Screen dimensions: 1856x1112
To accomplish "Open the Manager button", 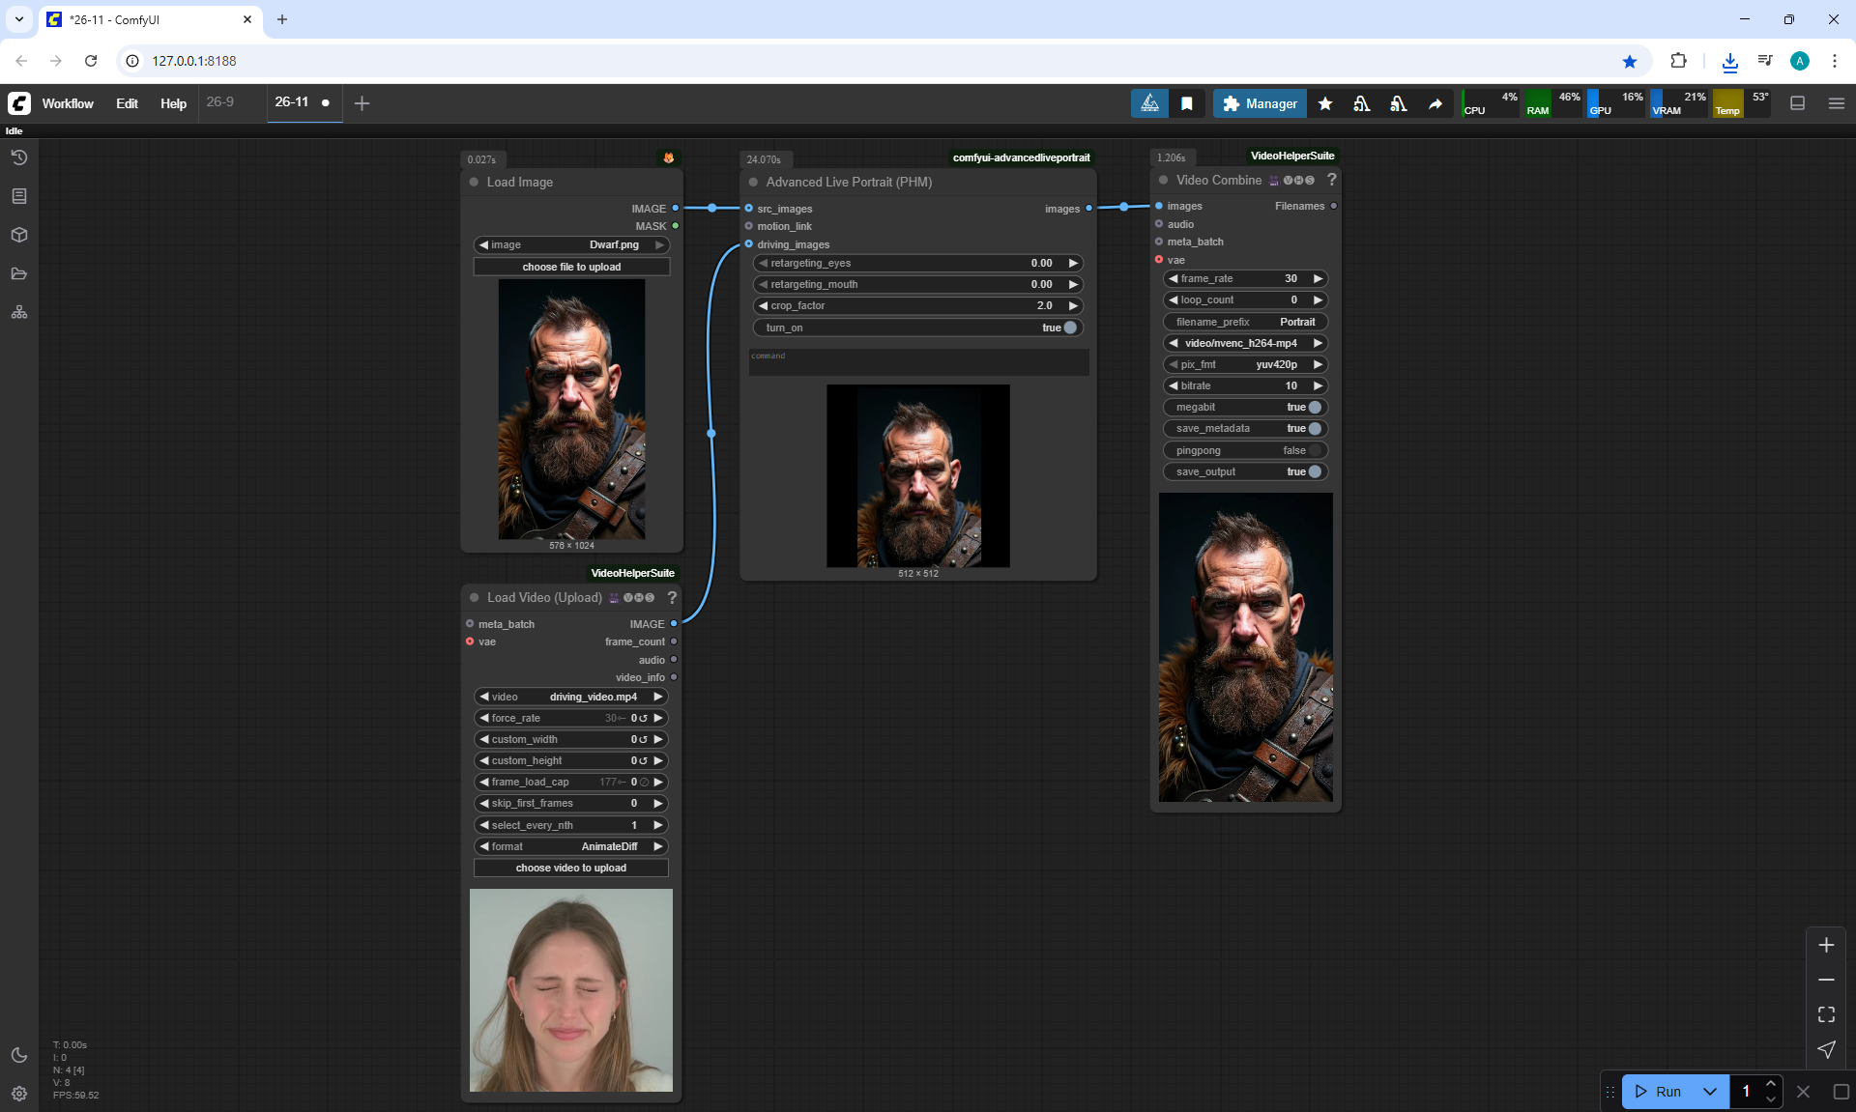I will [1260, 103].
